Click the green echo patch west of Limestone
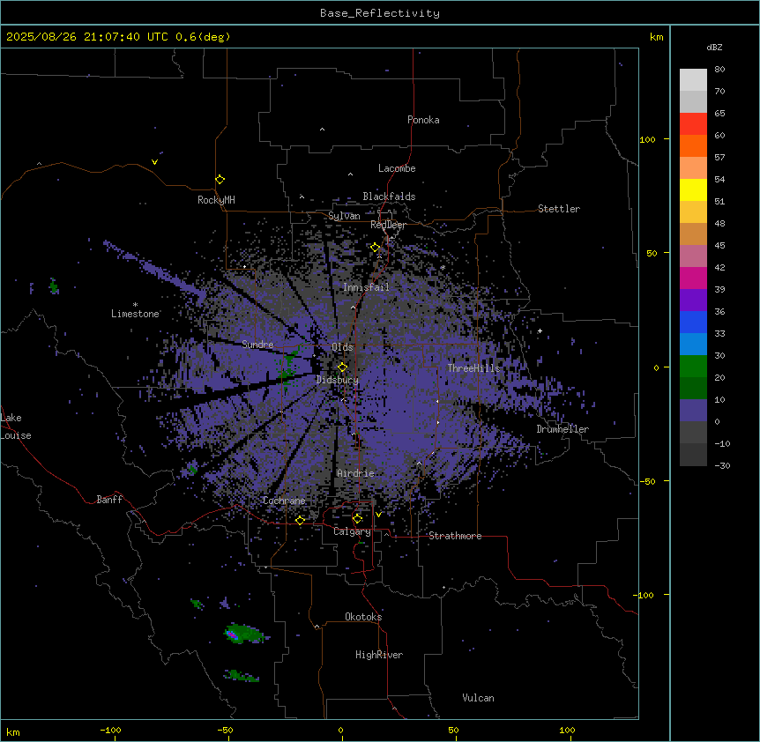 coord(54,286)
